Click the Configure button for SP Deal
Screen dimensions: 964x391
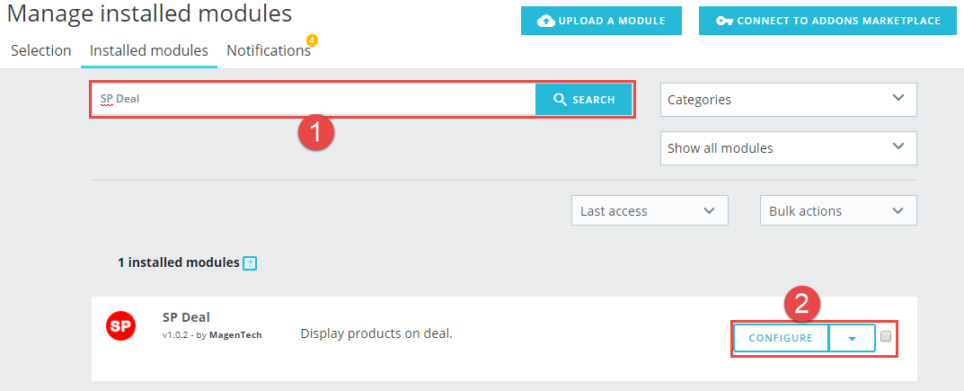click(781, 338)
